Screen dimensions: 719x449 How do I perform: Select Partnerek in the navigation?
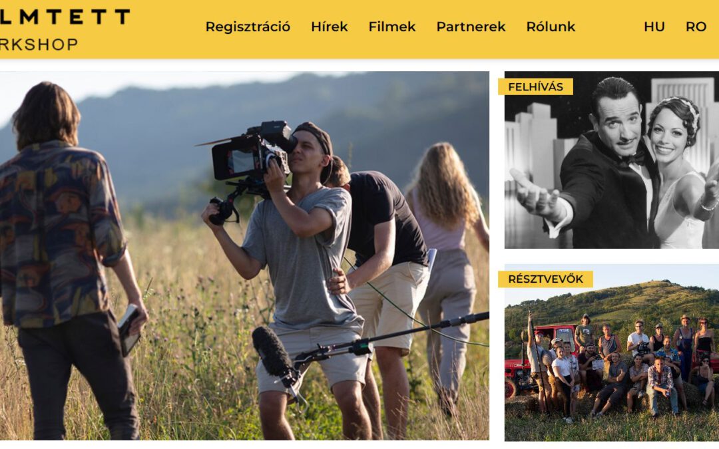click(x=471, y=27)
